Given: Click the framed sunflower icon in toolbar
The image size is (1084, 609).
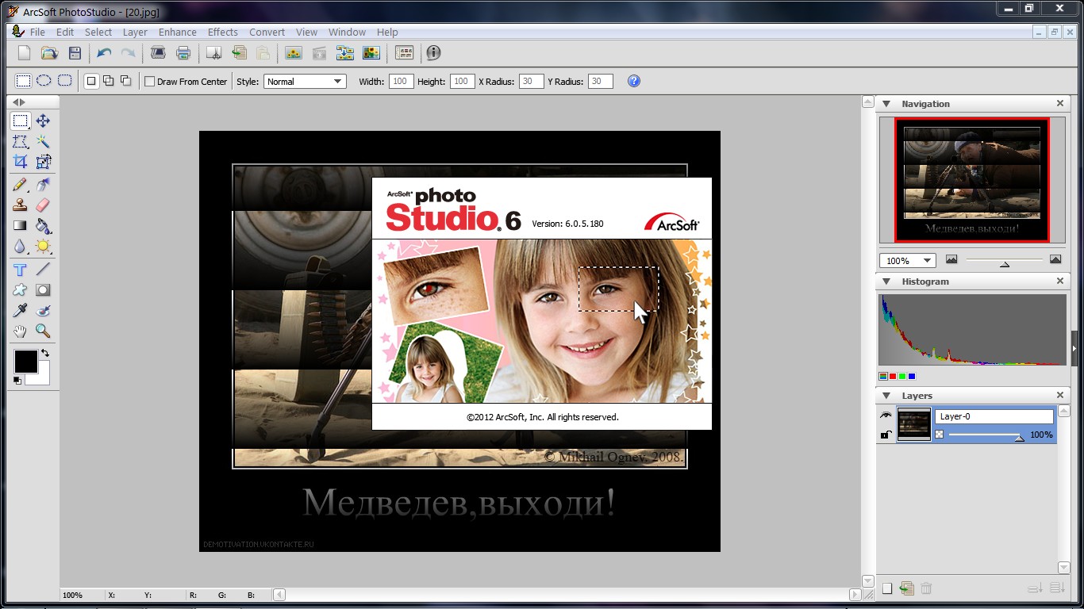Looking at the screenshot, I should 371,53.
